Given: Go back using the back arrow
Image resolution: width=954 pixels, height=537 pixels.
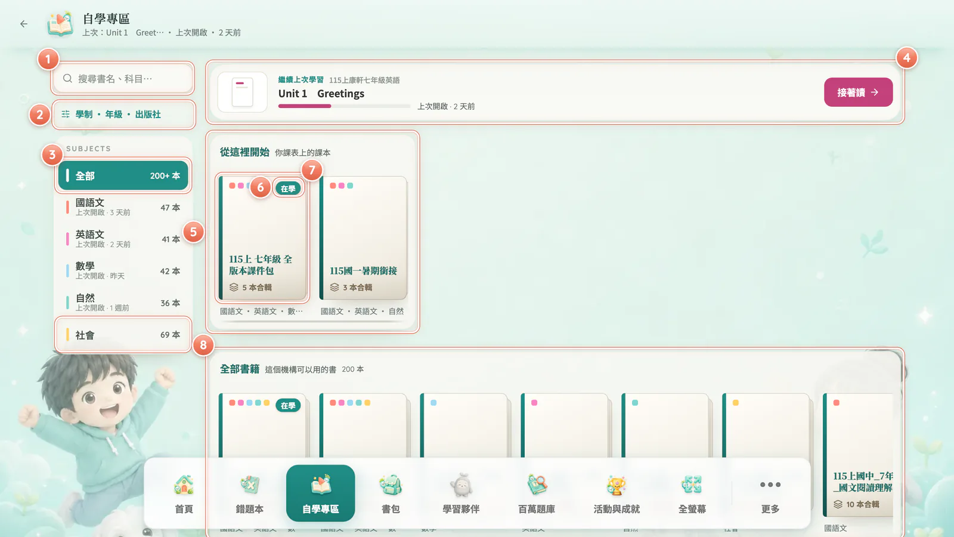Looking at the screenshot, I should pyautogui.click(x=24, y=24).
